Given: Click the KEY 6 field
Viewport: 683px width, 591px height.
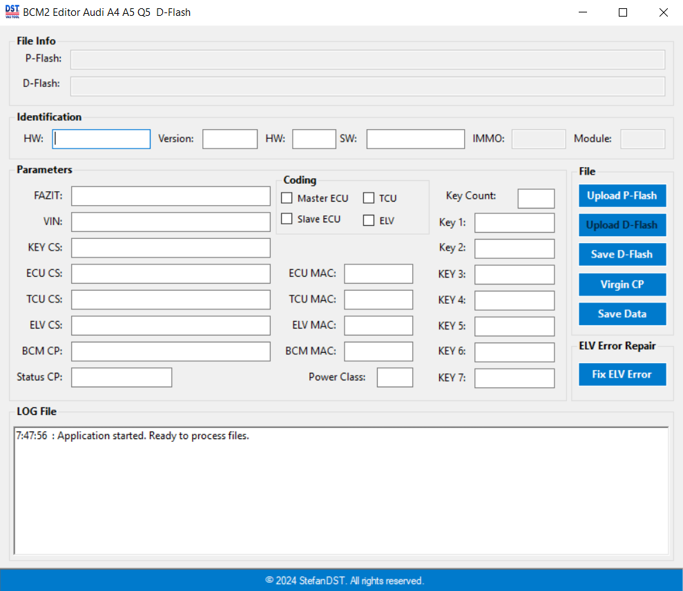Looking at the screenshot, I should click(514, 352).
